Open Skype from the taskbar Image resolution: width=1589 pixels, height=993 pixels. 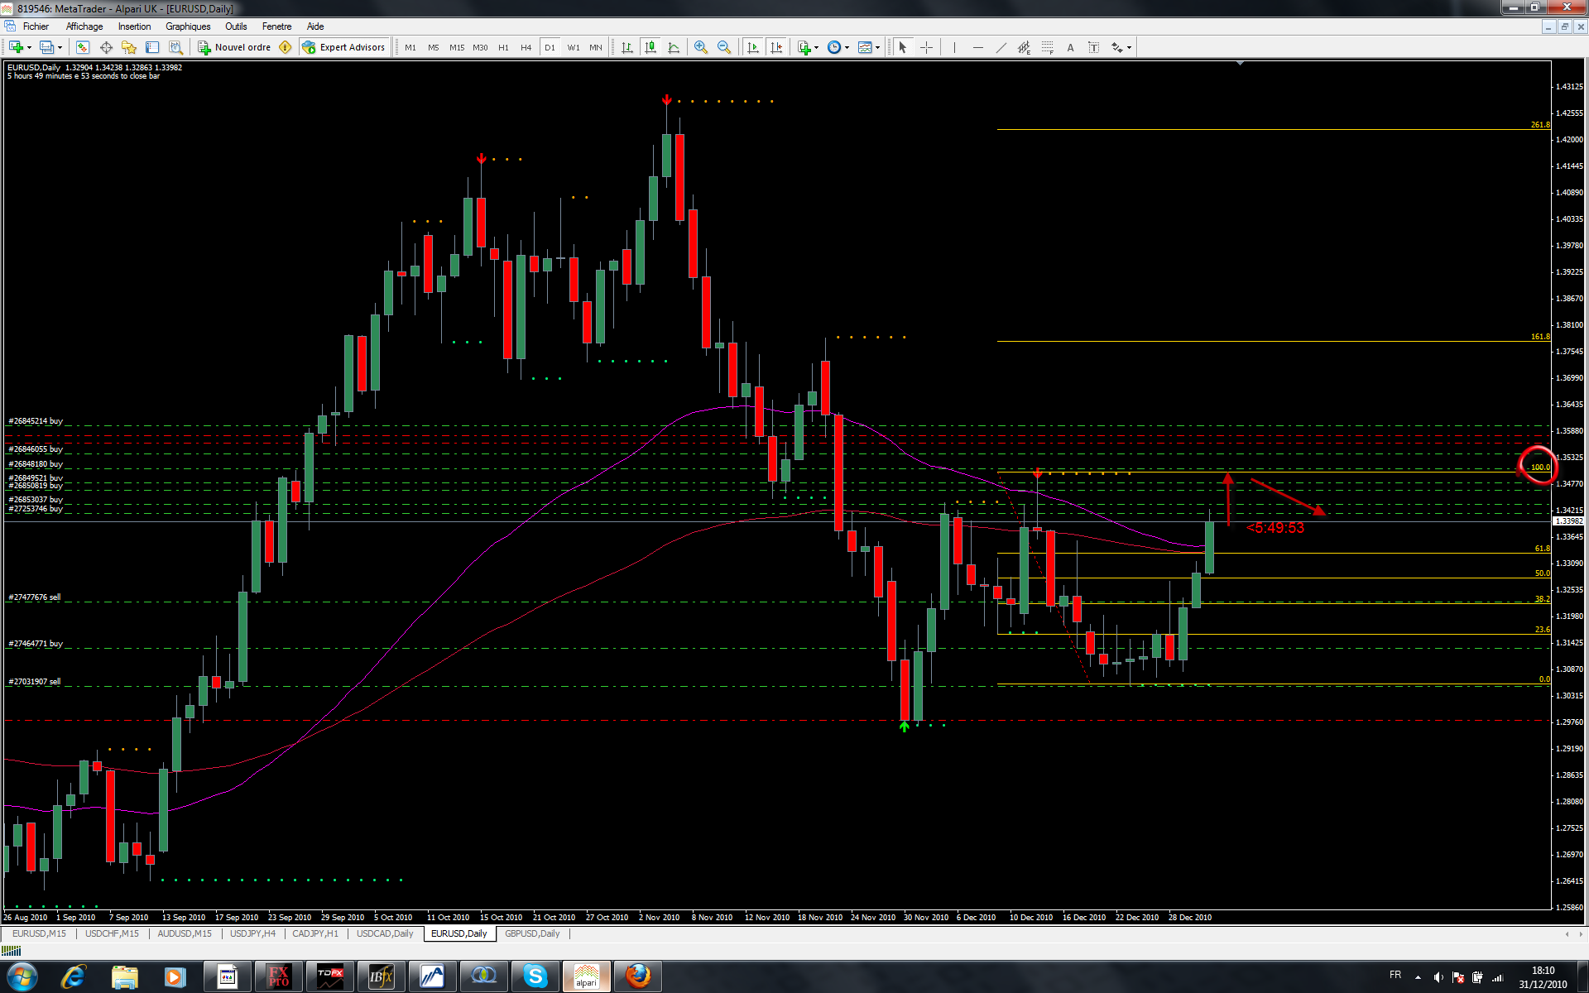point(535,976)
